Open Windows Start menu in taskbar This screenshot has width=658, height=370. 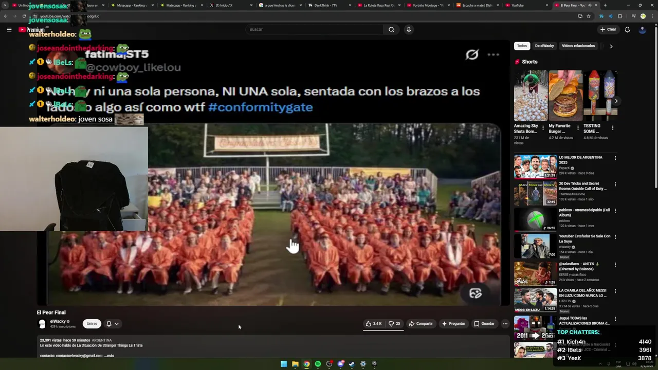pos(284,364)
